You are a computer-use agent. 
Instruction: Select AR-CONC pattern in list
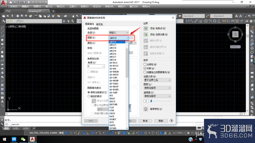(x=117, y=78)
